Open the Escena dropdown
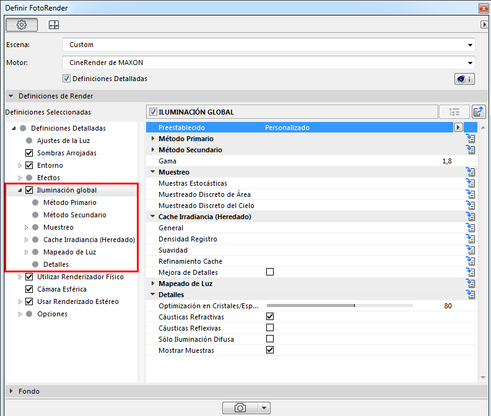 (269, 45)
